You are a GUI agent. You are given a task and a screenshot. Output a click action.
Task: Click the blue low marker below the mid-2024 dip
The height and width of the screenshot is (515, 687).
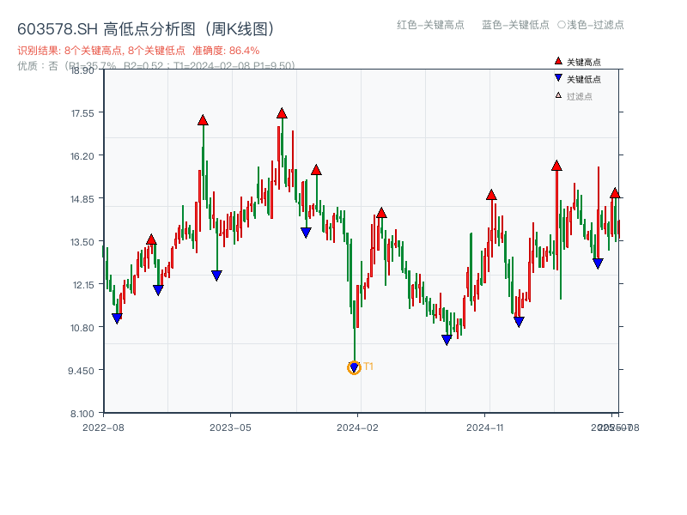(445, 338)
